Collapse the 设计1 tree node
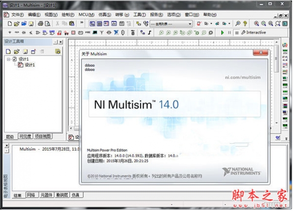294x211 pixels. tap(8, 59)
